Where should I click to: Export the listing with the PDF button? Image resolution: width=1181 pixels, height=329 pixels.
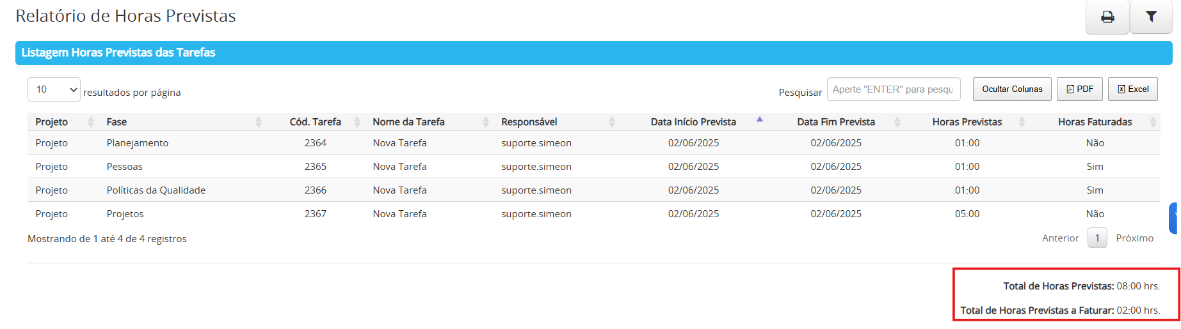tap(1080, 89)
